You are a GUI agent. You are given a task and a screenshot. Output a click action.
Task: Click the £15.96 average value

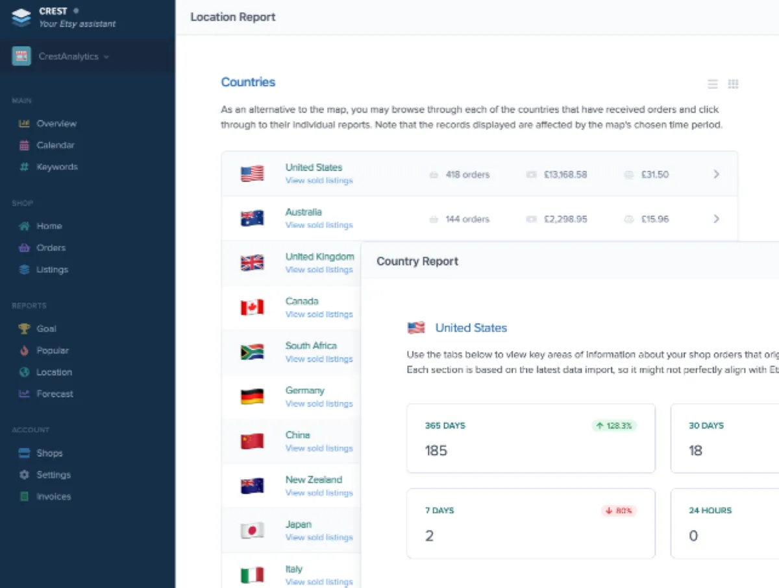coord(655,219)
